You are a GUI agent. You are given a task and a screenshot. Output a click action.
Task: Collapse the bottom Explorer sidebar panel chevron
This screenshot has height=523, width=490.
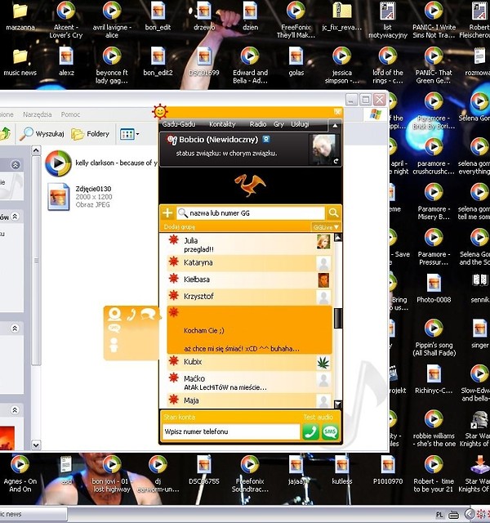tap(15, 410)
